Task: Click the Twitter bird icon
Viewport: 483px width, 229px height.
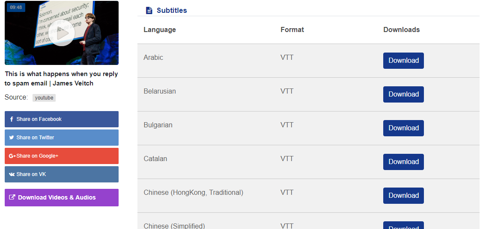Action: click(x=12, y=138)
